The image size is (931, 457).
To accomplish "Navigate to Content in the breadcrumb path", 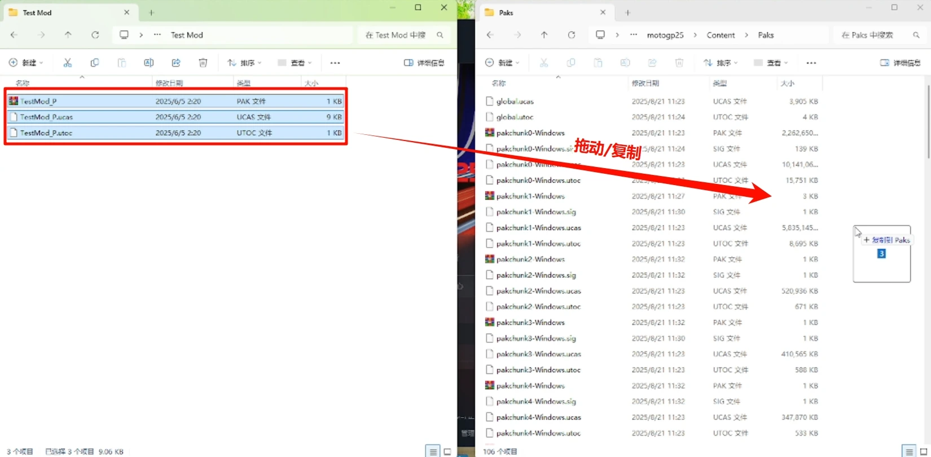I will 721,35.
